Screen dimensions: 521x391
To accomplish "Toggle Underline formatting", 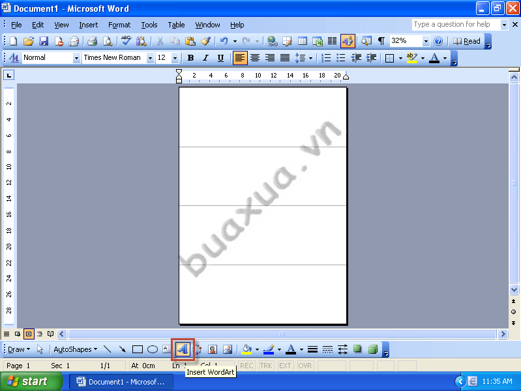I will pyautogui.click(x=220, y=58).
